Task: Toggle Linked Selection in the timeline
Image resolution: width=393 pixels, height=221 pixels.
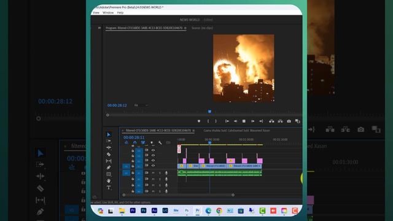Action: tap(143, 143)
